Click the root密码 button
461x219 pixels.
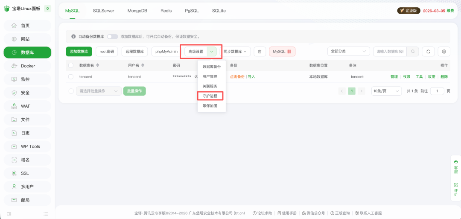(107, 52)
